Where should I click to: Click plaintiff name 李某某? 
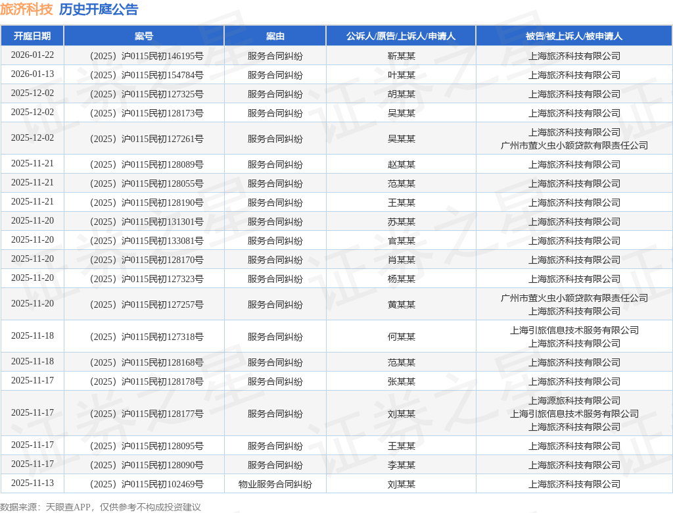click(402, 465)
